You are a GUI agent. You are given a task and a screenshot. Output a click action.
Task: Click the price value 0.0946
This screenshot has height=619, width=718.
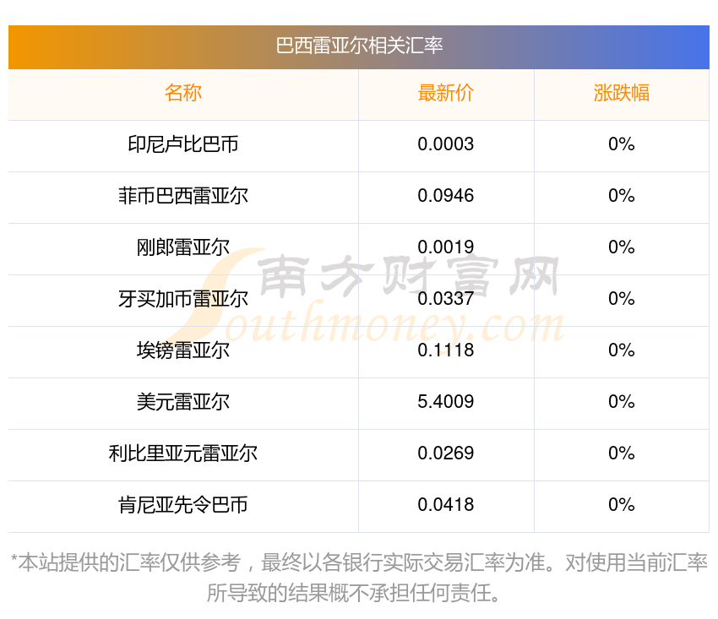pyautogui.click(x=445, y=196)
